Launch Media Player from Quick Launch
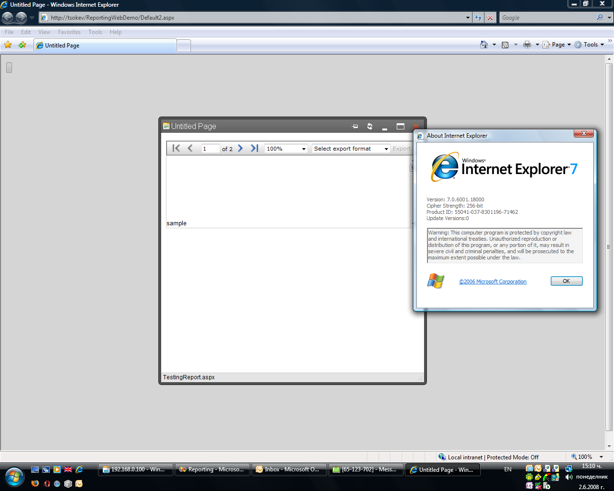The height and width of the screenshot is (491, 614). pyautogui.click(x=57, y=469)
